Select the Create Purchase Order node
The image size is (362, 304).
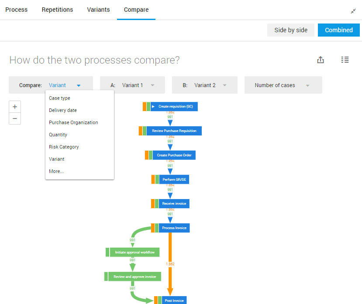pyautogui.click(x=174, y=155)
